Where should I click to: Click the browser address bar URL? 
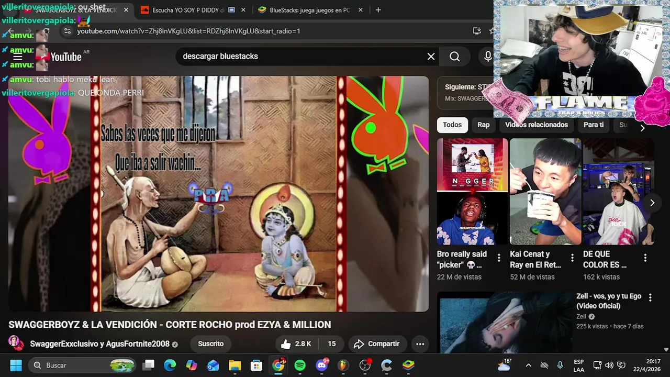tap(188, 31)
